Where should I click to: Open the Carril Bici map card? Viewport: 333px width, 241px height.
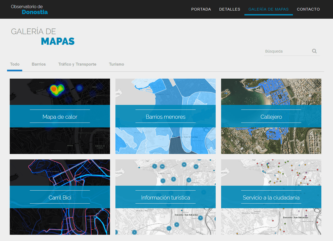click(x=60, y=197)
